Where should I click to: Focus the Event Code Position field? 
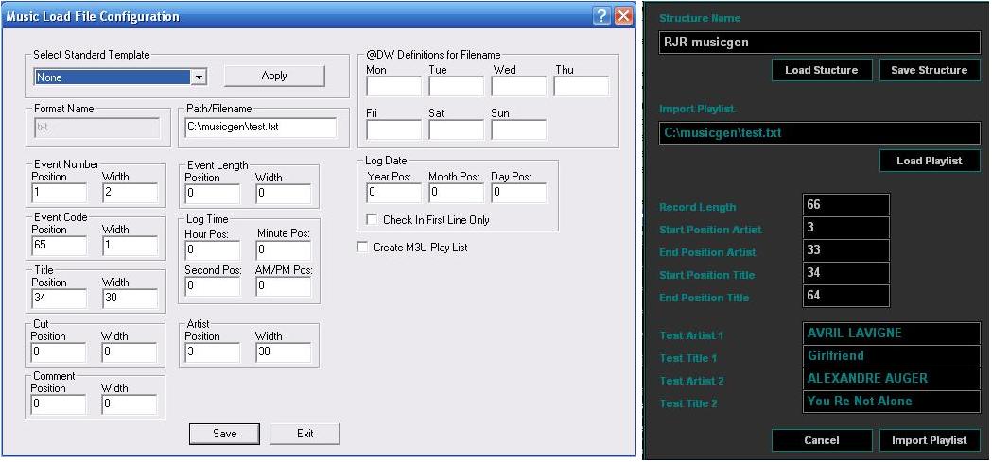tap(59, 246)
